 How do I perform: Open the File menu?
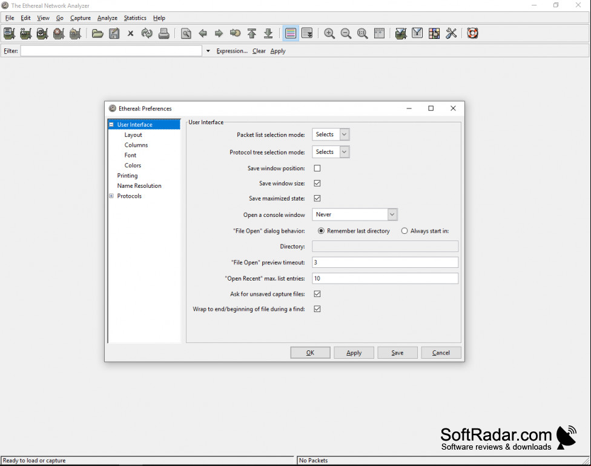[x=10, y=18]
